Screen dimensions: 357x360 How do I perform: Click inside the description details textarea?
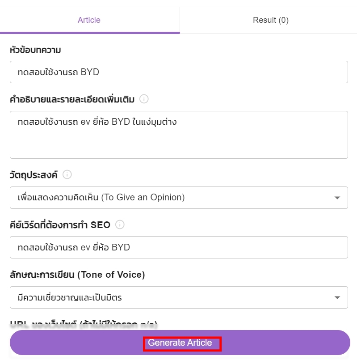179,135
